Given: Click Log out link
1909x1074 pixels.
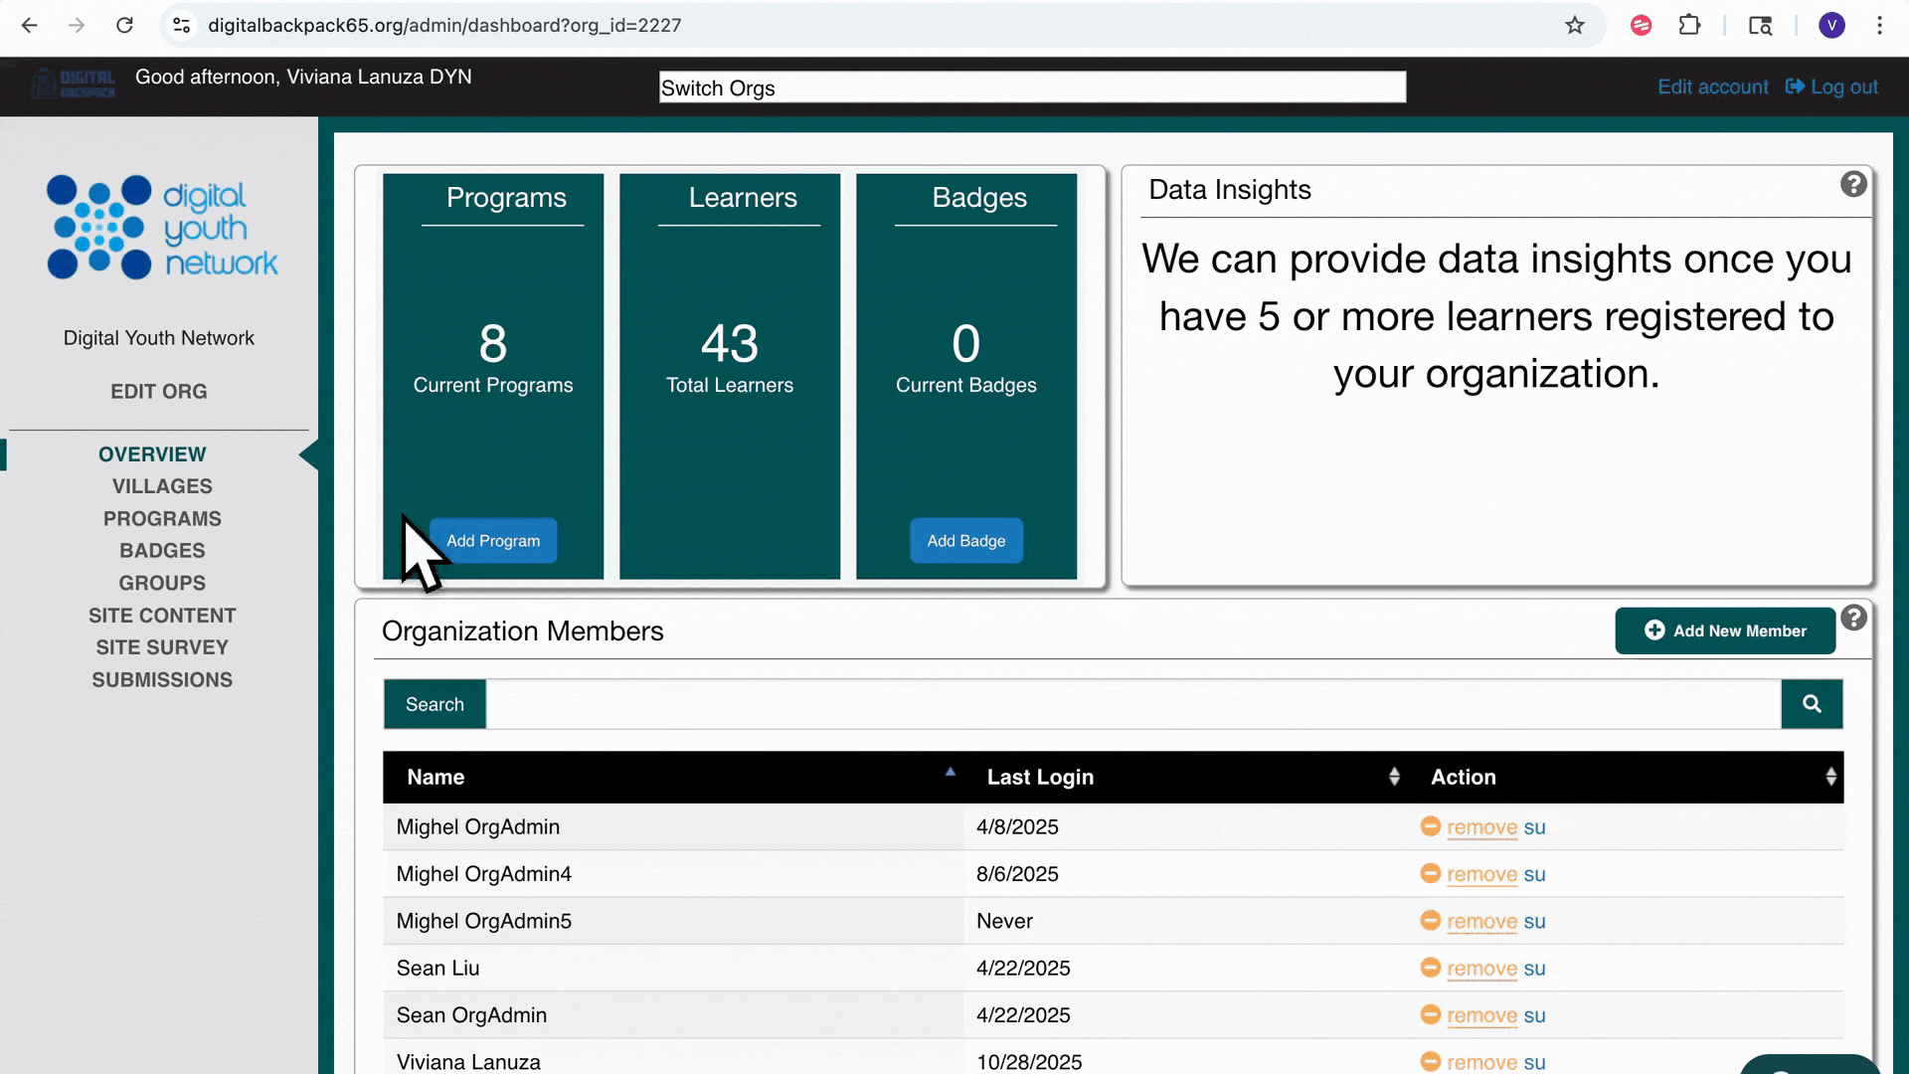Looking at the screenshot, I should tap(1831, 87).
